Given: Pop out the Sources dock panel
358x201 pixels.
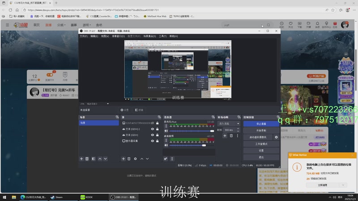Looking at the screenshot, I should [x=159, y=117].
